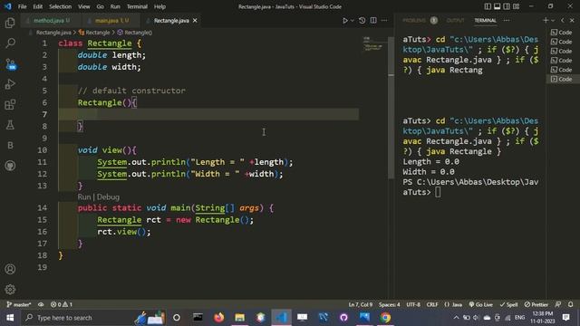Open the Manage gear icon

tap(10, 290)
